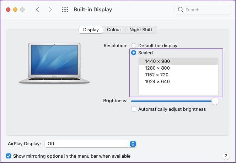Click the MacBook Air display thumbnail
This screenshot has width=236, height=163.
(x=54, y=63)
